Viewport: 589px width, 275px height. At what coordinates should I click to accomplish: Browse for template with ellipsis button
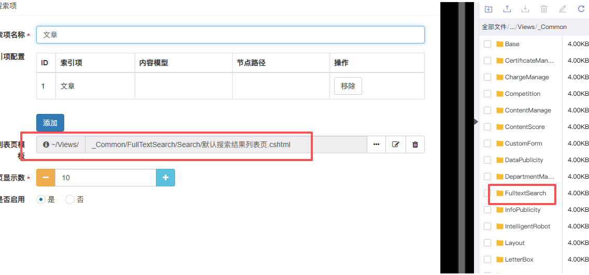[x=376, y=144]
